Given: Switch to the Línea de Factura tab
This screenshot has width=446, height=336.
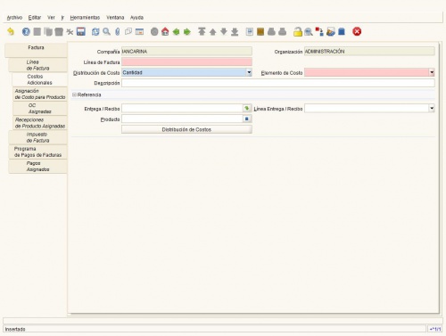Looking at the screenshot, I should 37,65.
